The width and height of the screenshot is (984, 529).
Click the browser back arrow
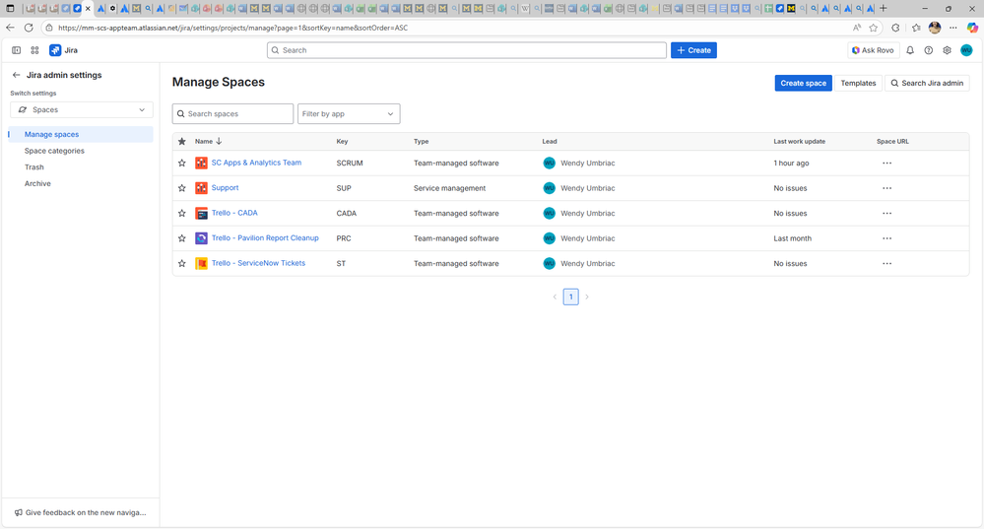[x=10, y=28]
